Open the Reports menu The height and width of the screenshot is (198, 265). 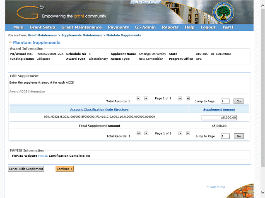click(170, 27)
